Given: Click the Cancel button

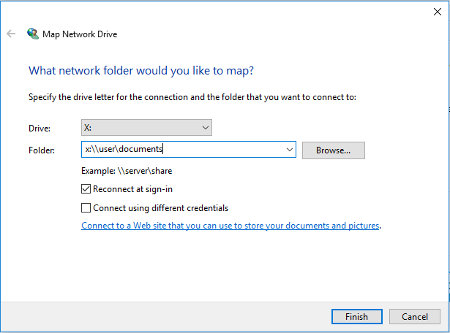Looking at the screenshot, I should point(415,316).
